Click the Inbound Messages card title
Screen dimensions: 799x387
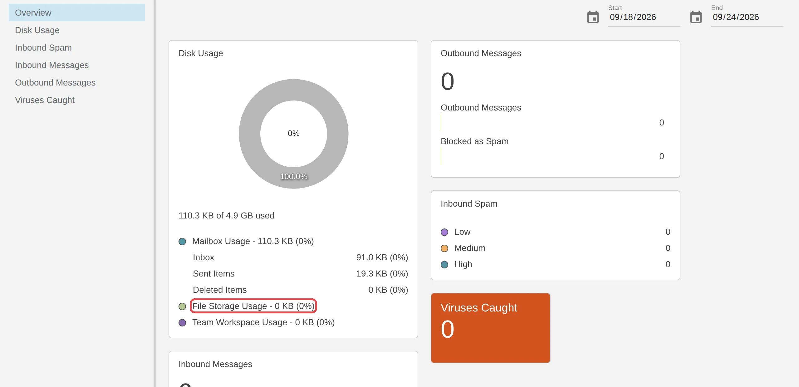pos(215,364)
